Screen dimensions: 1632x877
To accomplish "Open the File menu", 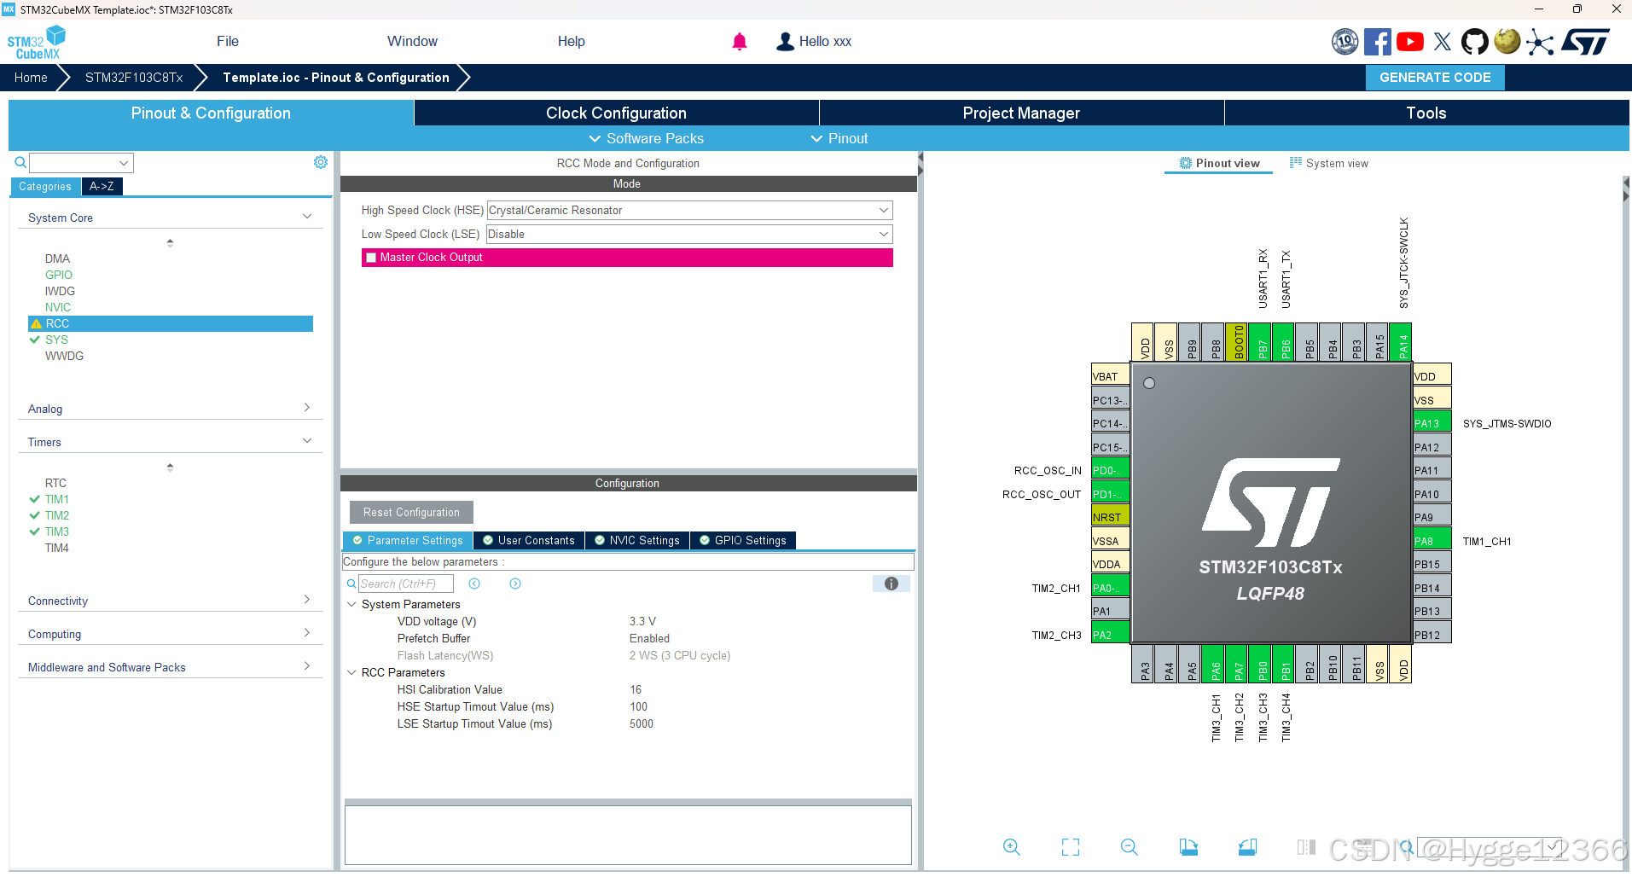I will click(228, 41).
